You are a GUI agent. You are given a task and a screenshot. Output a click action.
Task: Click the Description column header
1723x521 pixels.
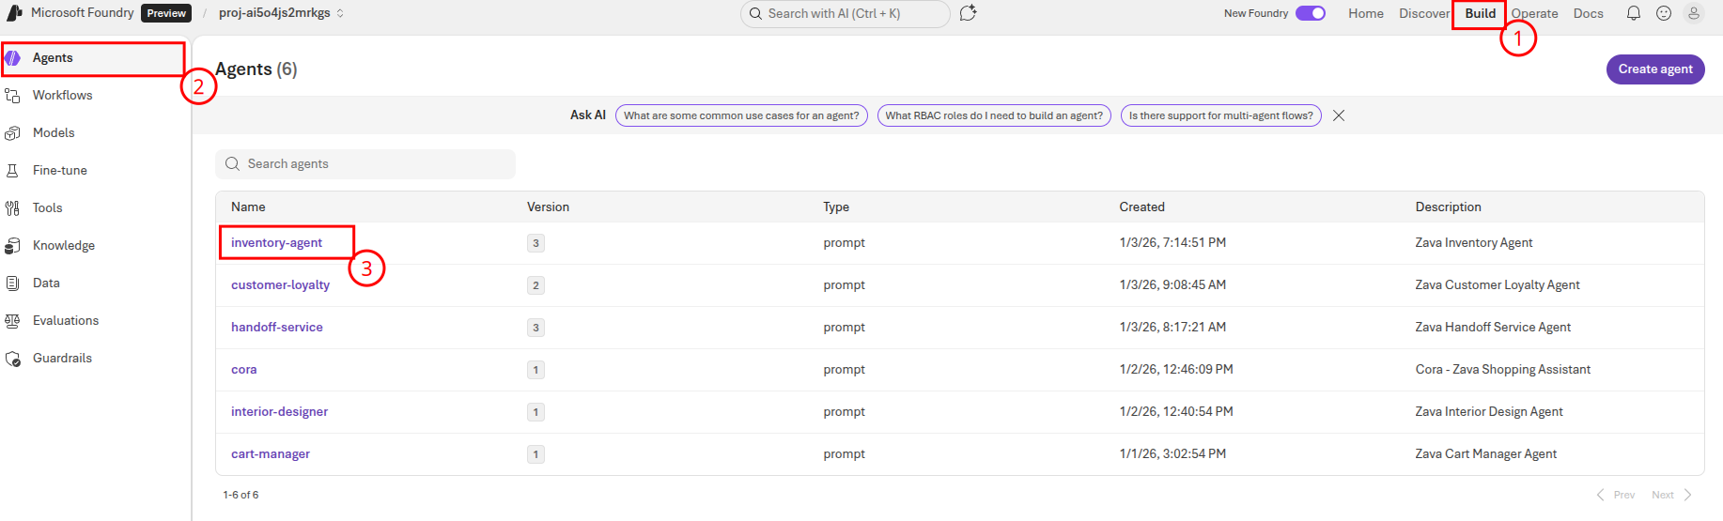coord(1448,207)
